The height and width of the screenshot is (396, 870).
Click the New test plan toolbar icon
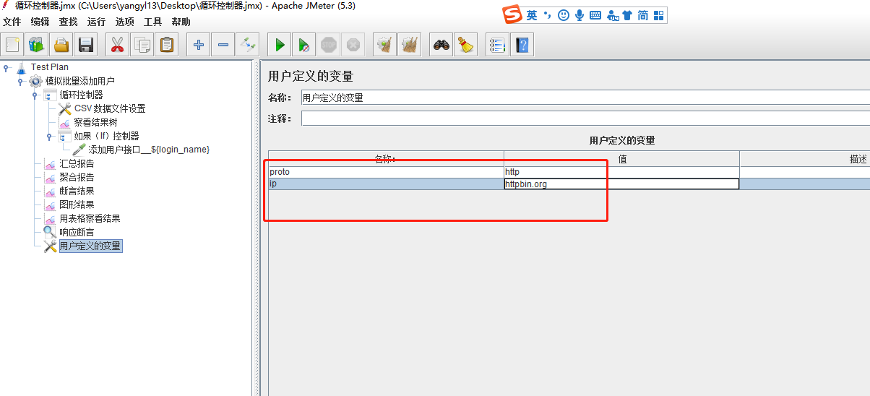(12, 45)
